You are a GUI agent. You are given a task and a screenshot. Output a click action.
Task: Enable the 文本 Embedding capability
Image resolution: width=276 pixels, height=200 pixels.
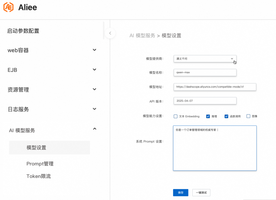176,116
